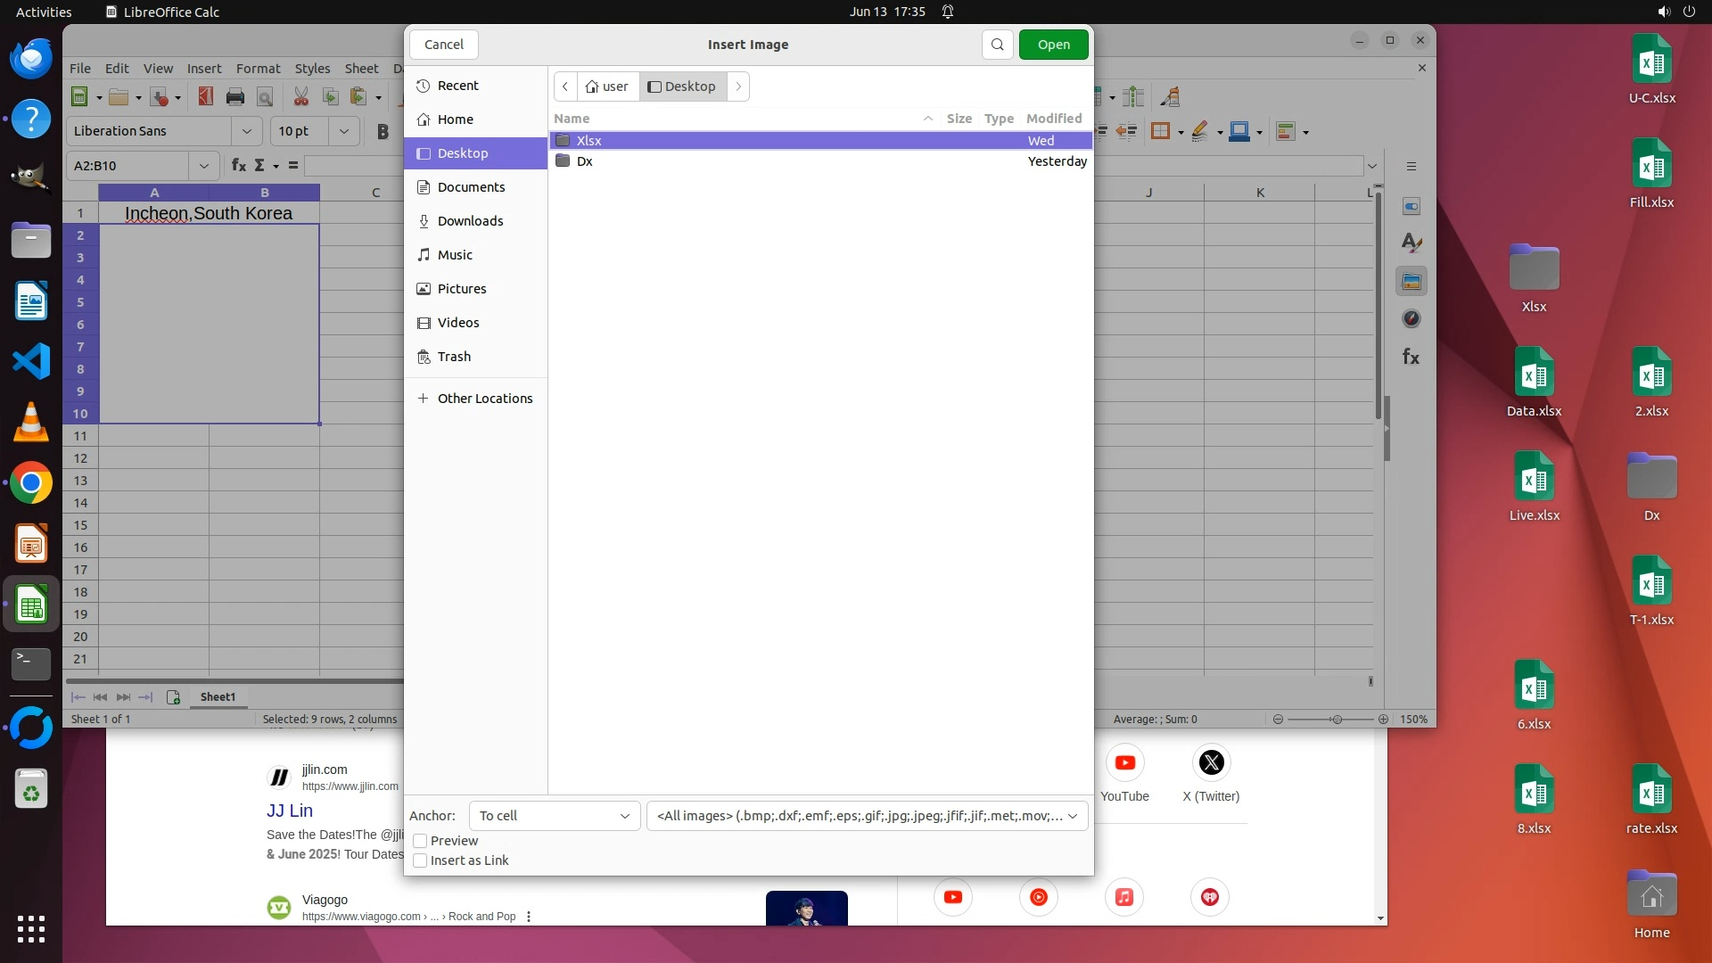This screenshot has height=963, width=1712.
Task: Click the zoom slider in Calc status bar
Action: pyautogui.click(x=1336, y=719)
